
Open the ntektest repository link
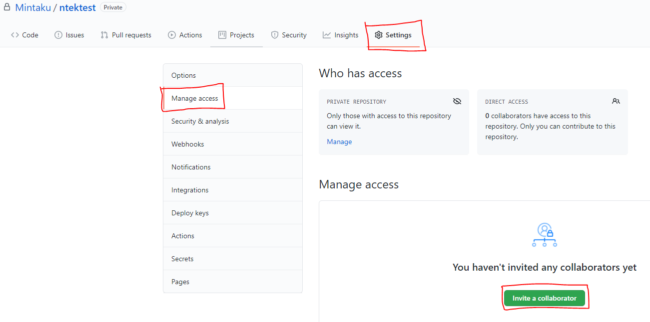point(77,7)
